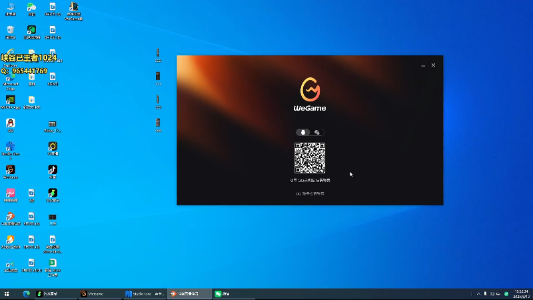The height and width of the screenshot is (300, 533).
Task: Select the pink bilibili desktop icon
Action: (x=11, y=195)
